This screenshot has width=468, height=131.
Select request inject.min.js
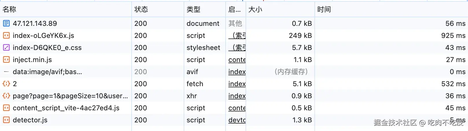click(32, 59)
